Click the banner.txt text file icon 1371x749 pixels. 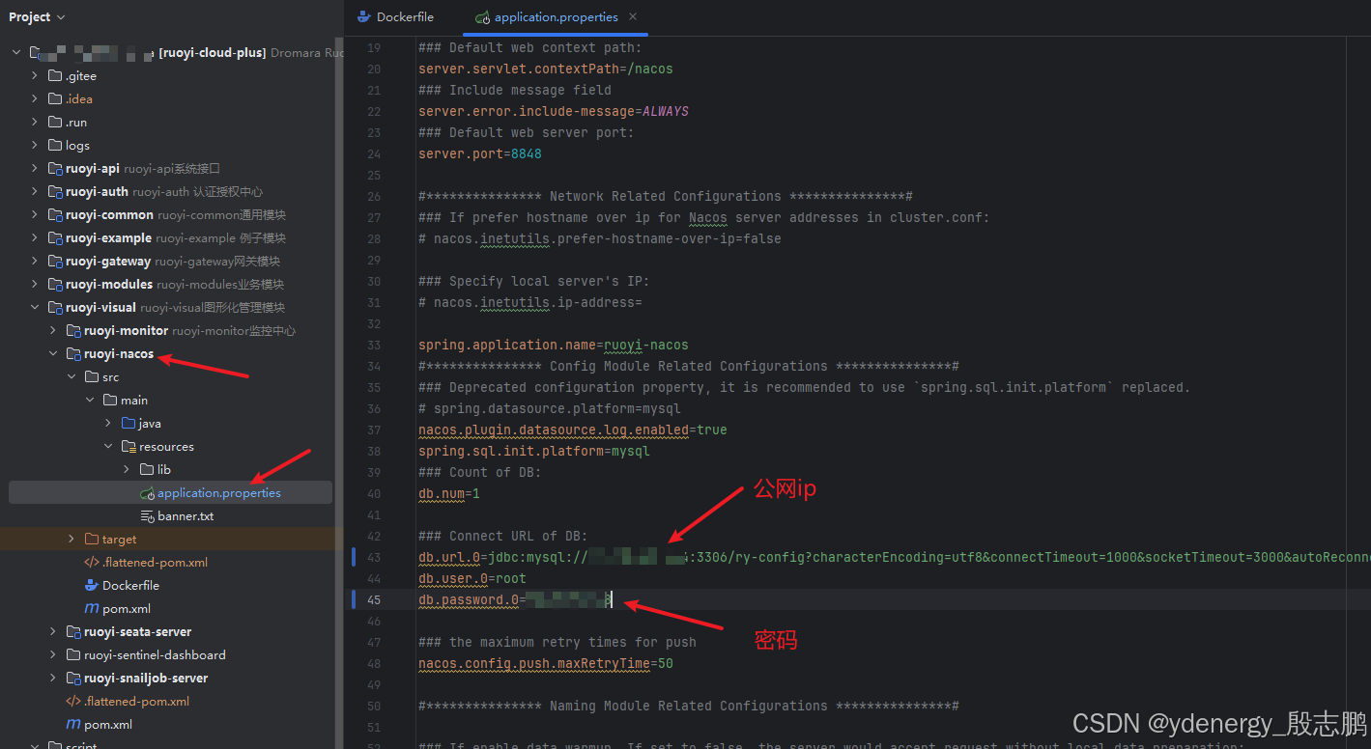147,516
